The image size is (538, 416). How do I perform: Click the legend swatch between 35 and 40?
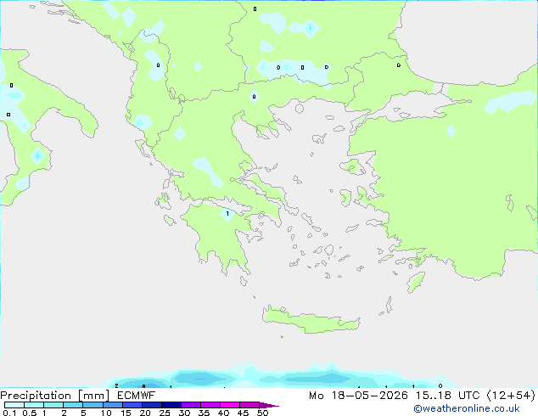pos(210,405)
